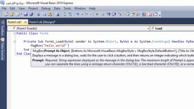Screen dimensions: 194x109
Task: Open the Undo history dropdown arrow
Action: (82, 14)
